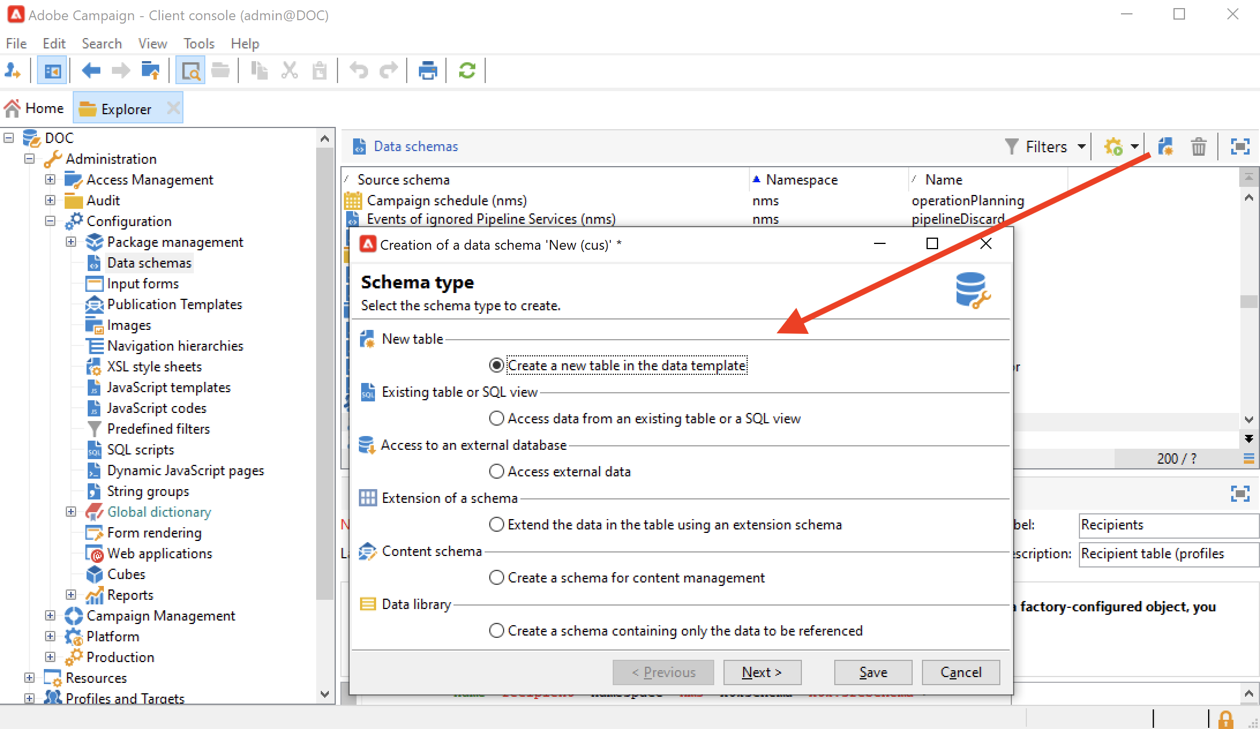Click the trash delete icon in the list toolbar

point(1198,147)
